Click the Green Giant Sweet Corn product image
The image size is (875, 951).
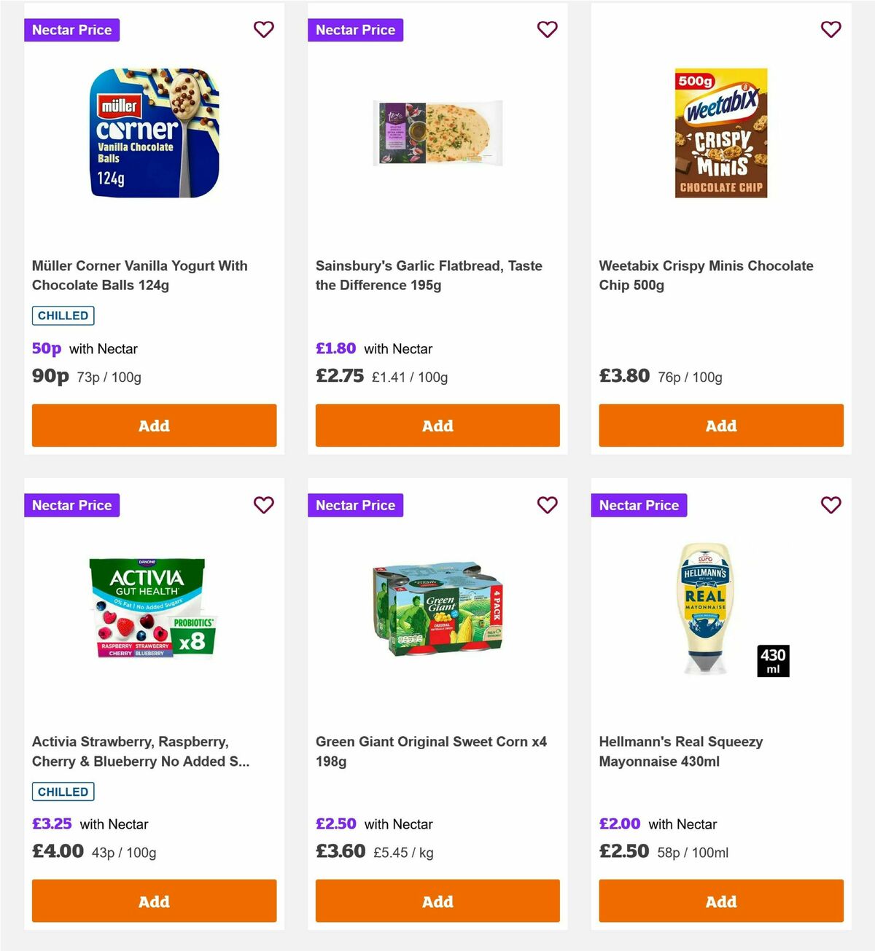[x=437, y=611]
